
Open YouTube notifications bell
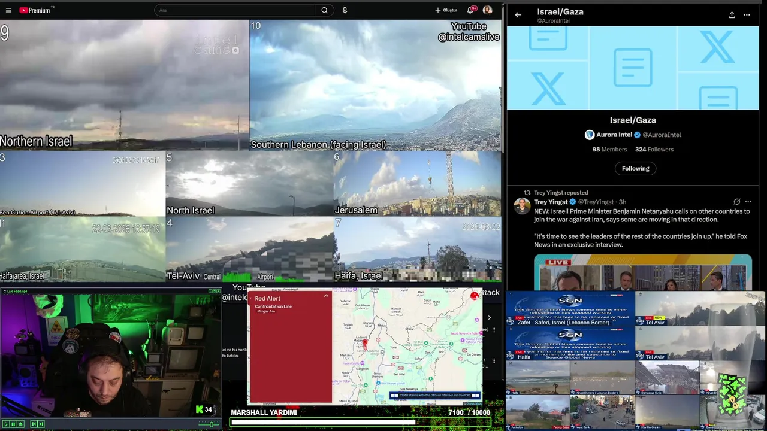[x=472, y=10]
